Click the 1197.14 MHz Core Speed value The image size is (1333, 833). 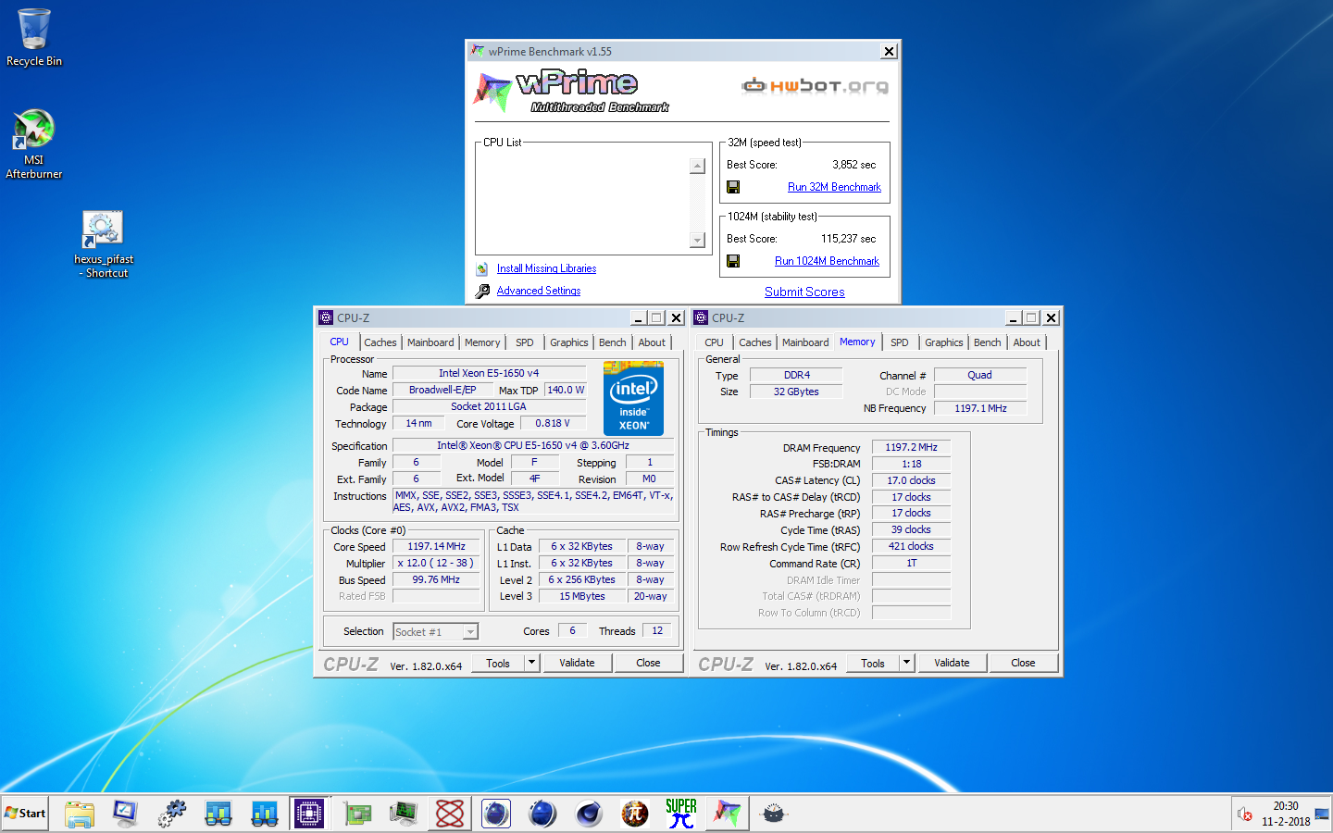(x=436, y=547)
